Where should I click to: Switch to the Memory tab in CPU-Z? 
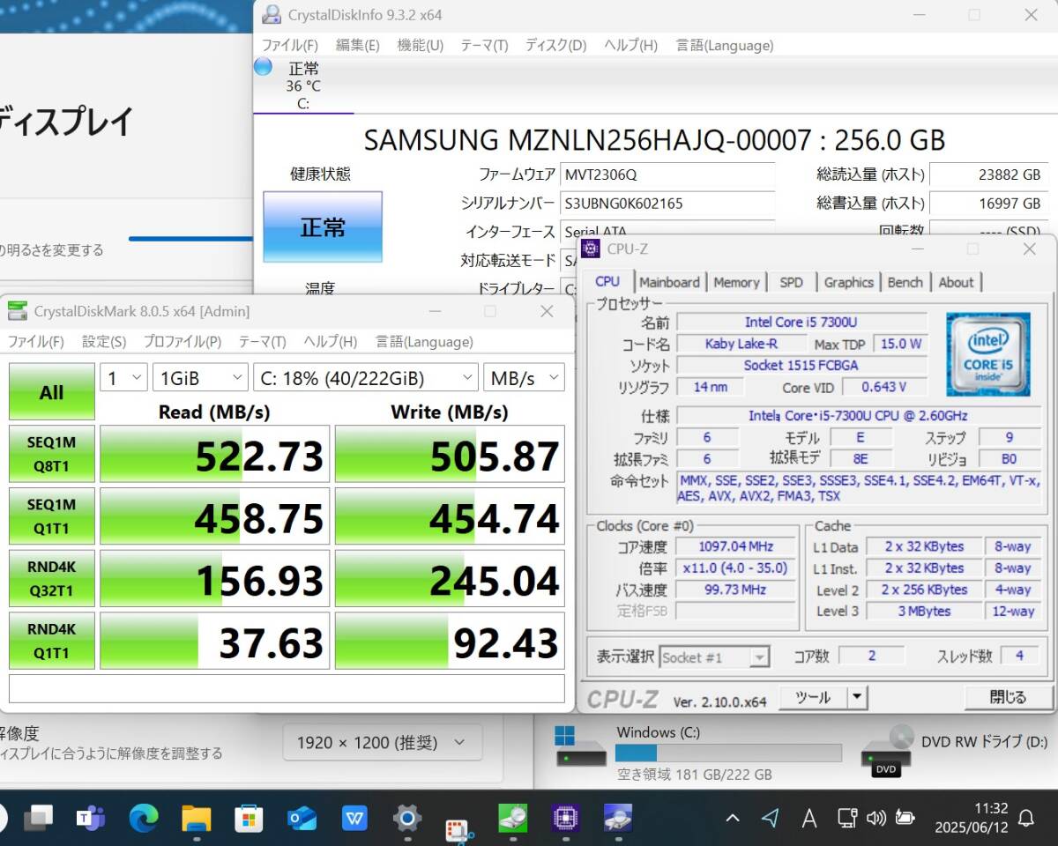click(x=736, y=282)
